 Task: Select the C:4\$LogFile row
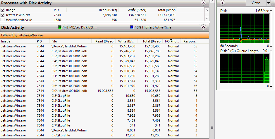point(105,111)
